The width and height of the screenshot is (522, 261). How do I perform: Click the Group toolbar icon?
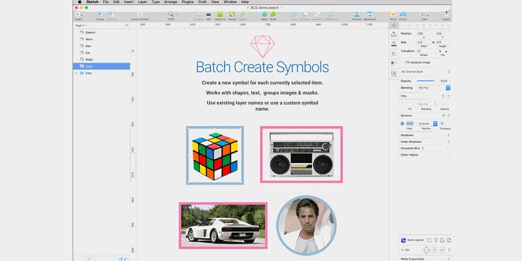pyautogui.click(x=100, y=14)
